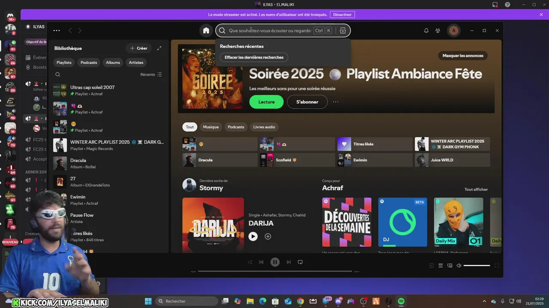The image size is (549, 308).
Task: Open Pause Flow artist
Action: point(109,218)
